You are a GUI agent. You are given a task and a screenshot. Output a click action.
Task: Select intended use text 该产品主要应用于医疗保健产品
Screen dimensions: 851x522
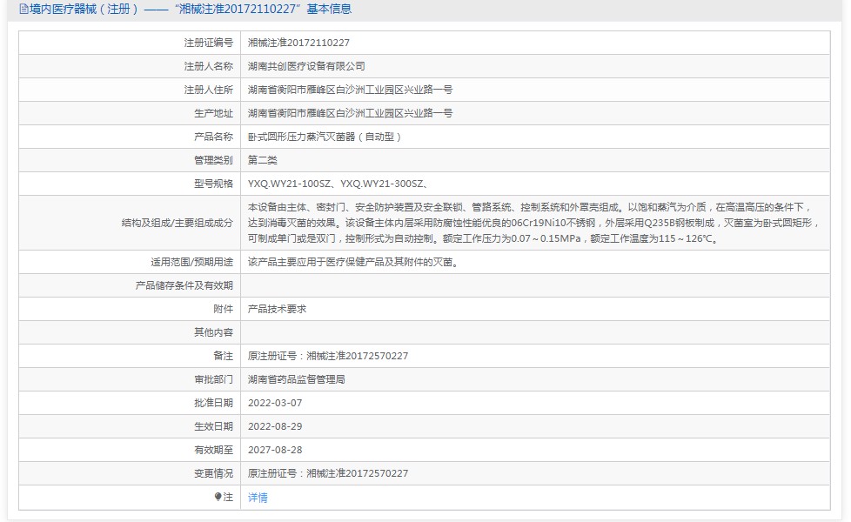click(352, 262)
